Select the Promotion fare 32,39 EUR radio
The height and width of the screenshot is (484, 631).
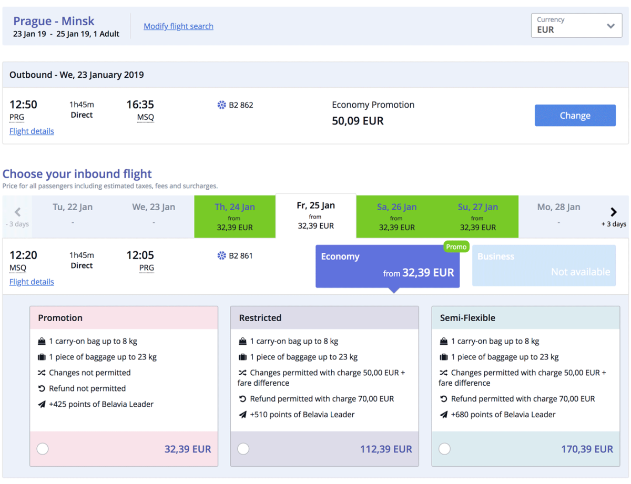(x=43, y=449)
